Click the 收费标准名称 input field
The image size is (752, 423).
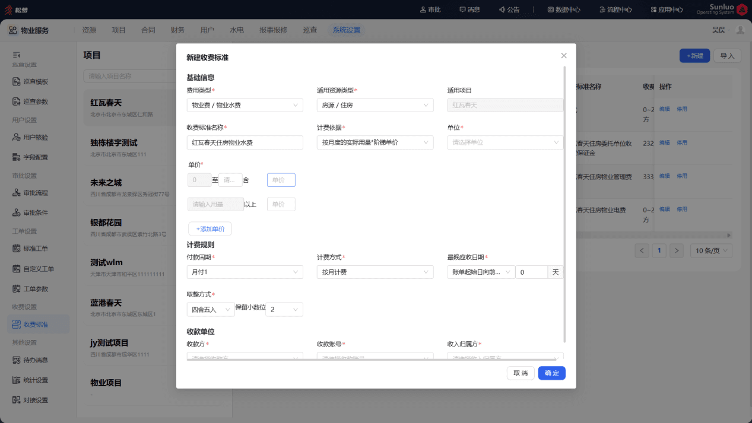pyautogui.click(x=245, y=142)
